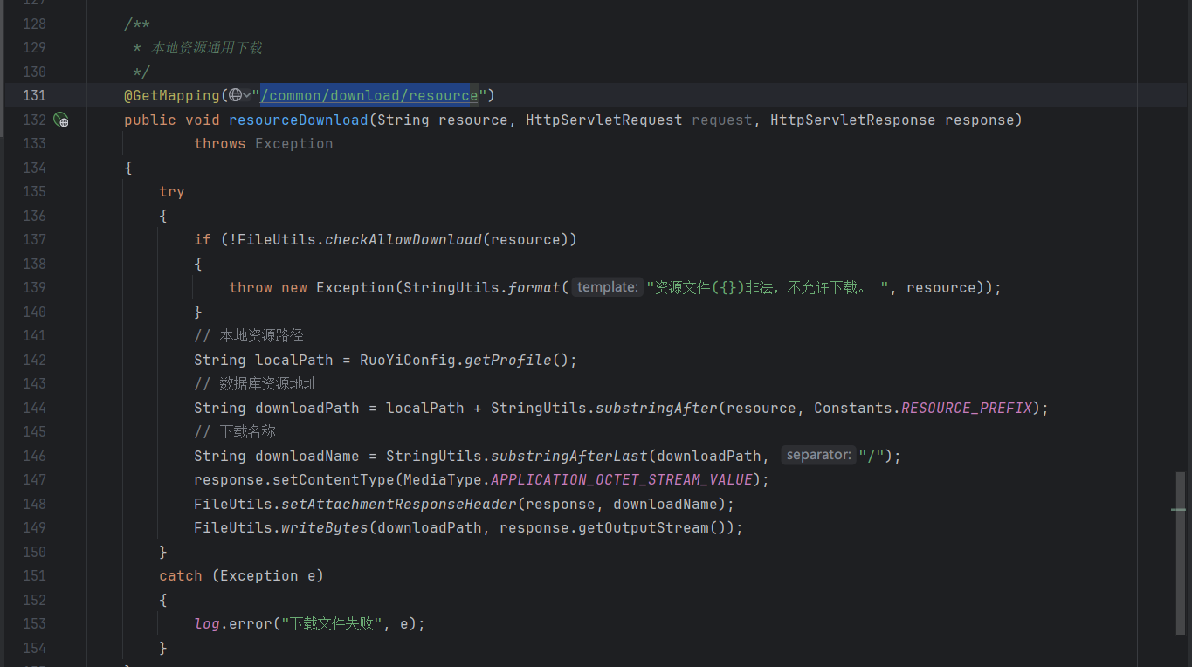Click line number 131 in the gutter
The width and height of the screenshot is (1192, 667).
click(34, 95)
